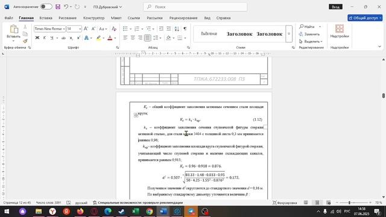The image size is (386, 217).
Task: Click the vertical scrollbar thumb
Action: click(x=384, y=95)
